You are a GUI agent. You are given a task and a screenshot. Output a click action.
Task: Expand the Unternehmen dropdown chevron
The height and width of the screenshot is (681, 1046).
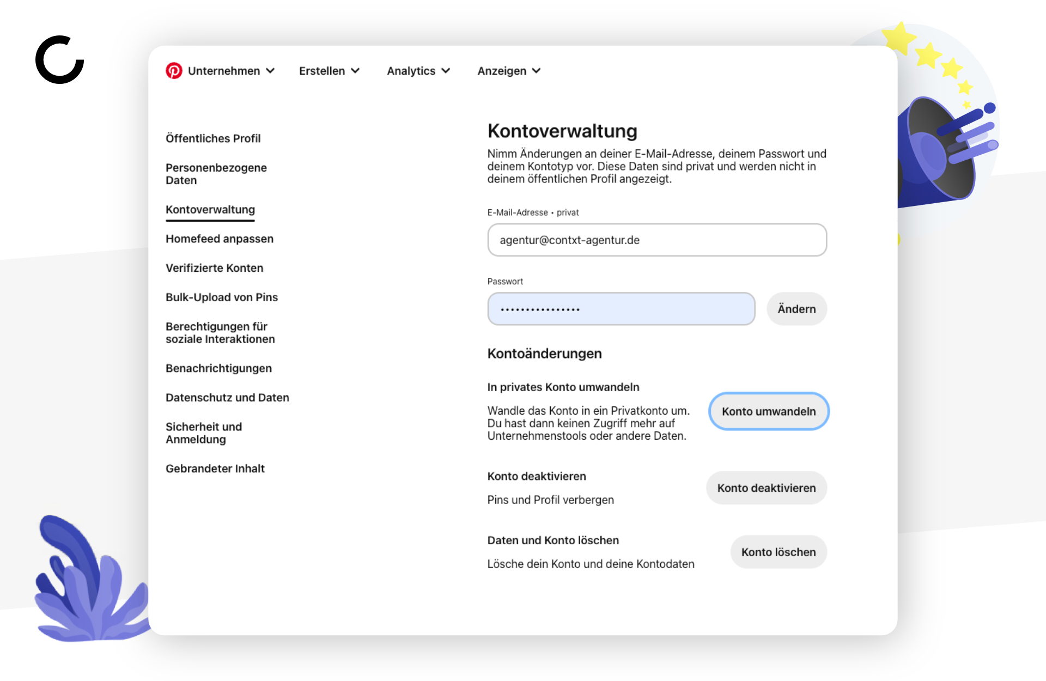pos(270,71)
